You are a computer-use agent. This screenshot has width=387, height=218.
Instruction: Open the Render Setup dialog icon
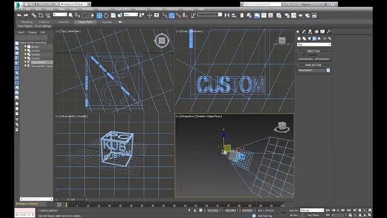tap(287, 16)
